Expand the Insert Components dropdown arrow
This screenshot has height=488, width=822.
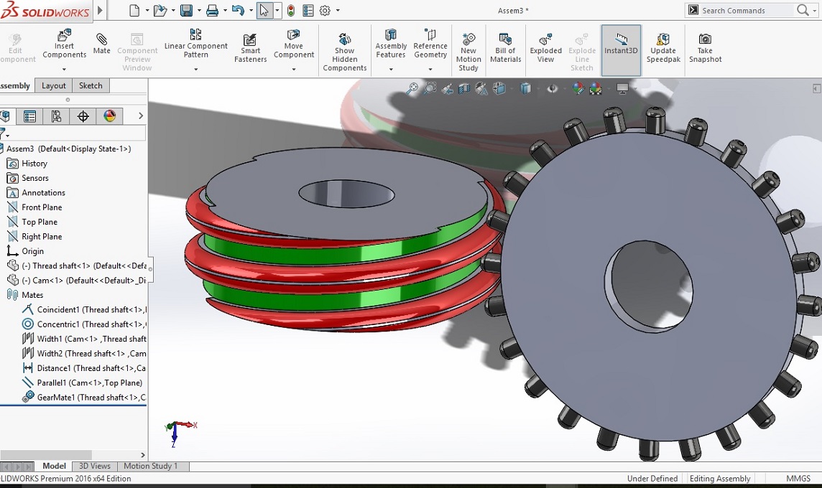pyautogui.click(x=64, y=70)
